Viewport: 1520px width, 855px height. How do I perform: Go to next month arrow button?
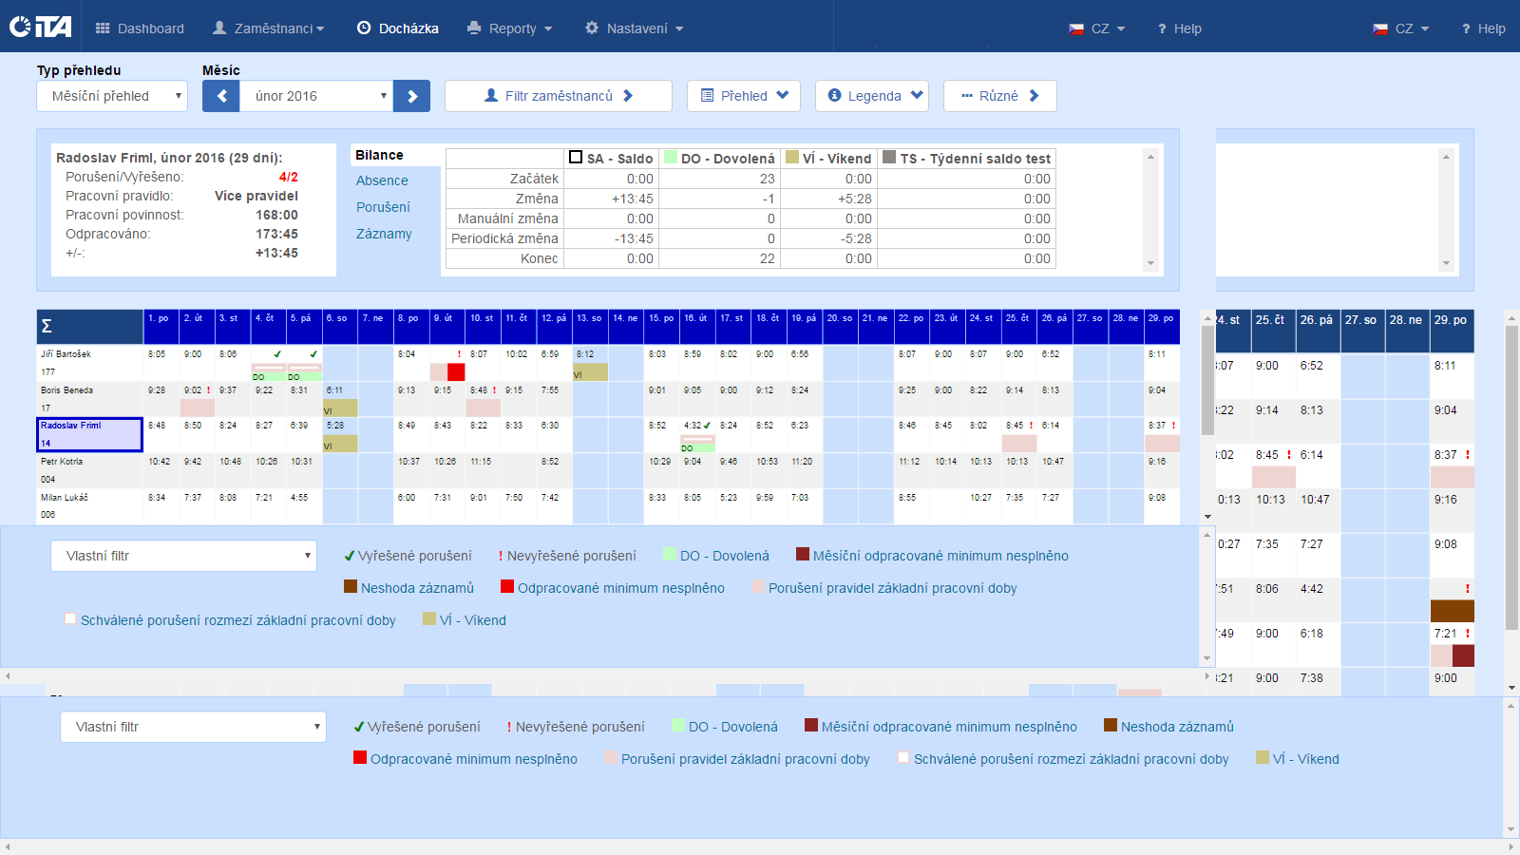[x=412, y=96]
